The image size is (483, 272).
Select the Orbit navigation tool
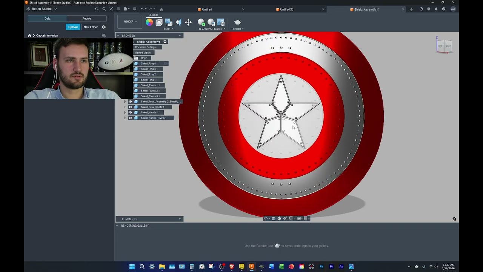(x=266, y=218)
